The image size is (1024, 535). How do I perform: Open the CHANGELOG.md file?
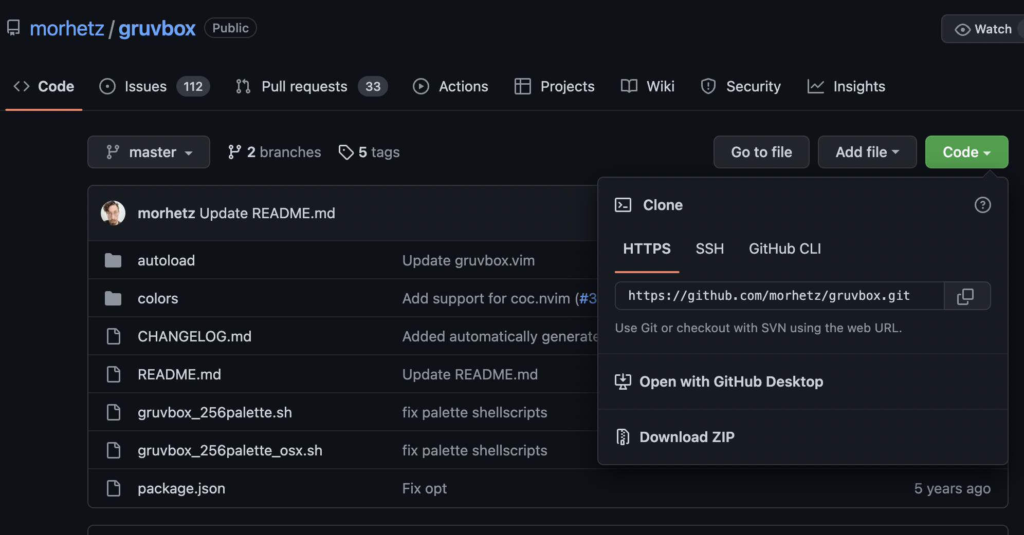coord(194,336)
